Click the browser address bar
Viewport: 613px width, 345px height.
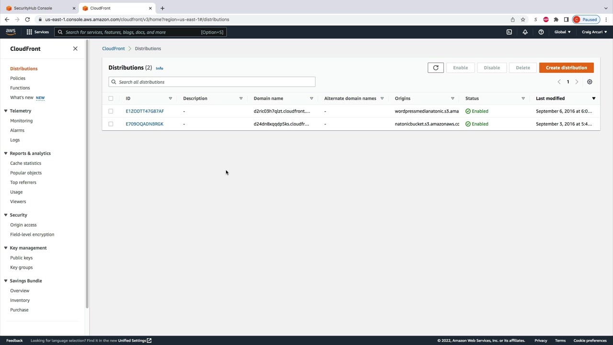pyautogui.click(x=273, y=20)
